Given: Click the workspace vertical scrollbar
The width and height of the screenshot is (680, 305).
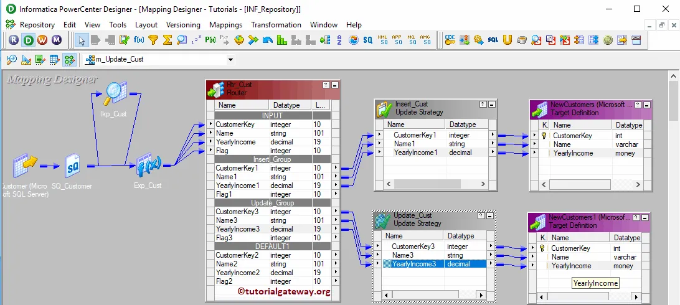Looking at the screenshot, I should (x=674, y=186).
